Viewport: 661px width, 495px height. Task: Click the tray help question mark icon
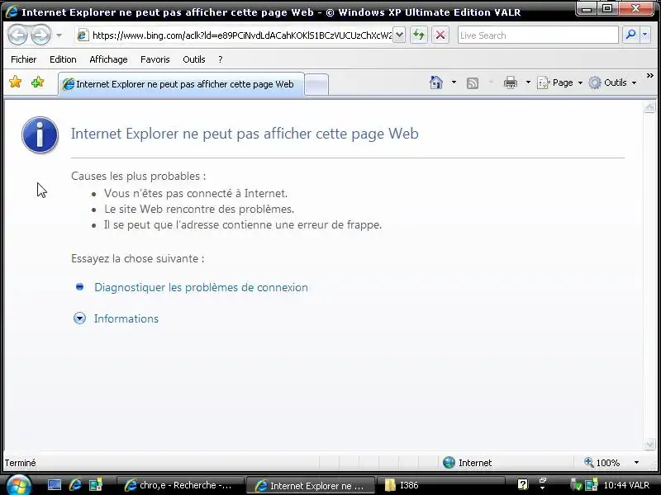[x=523, y=485]
